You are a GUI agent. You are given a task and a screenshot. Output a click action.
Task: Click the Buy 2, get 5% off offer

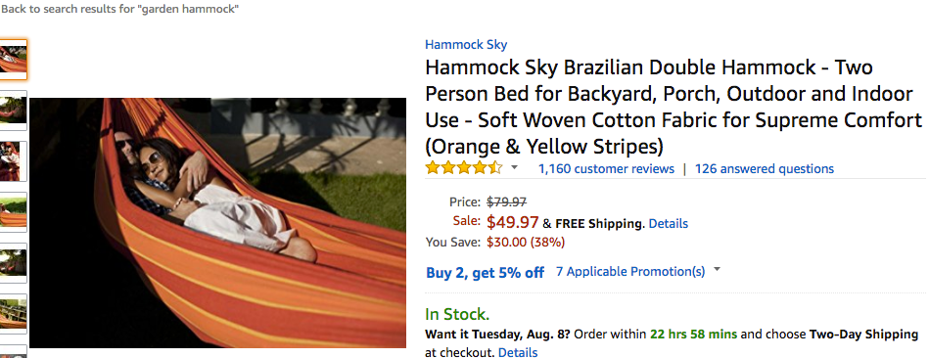coord(486,272)
